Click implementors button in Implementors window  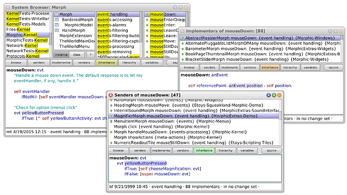[229, 67]
